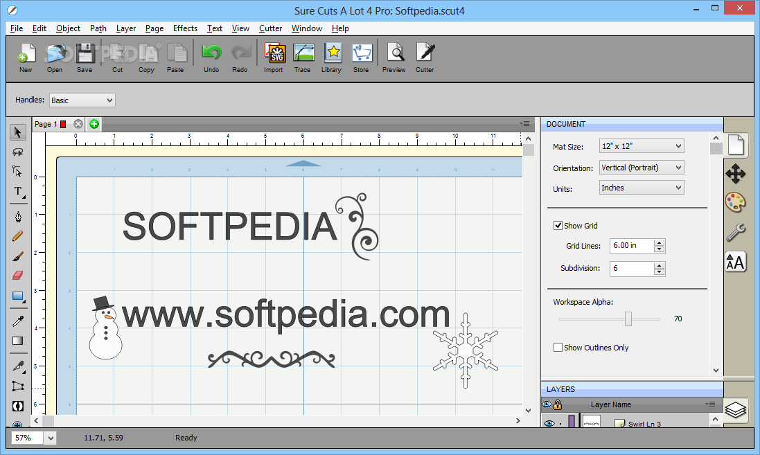Select the arrow Selection tool
The height and width of the screenshot is (455, 760).
(18, 132)
